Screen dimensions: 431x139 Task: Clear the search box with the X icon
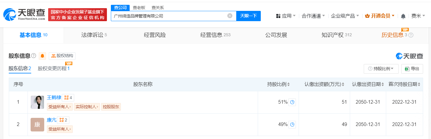click(x=230, y=16)
